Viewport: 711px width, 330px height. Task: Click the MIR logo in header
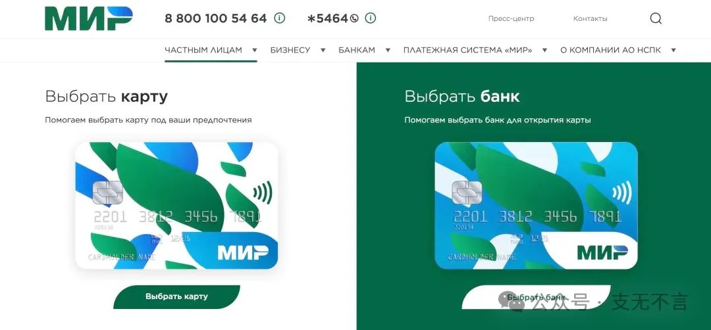[89, 18]
